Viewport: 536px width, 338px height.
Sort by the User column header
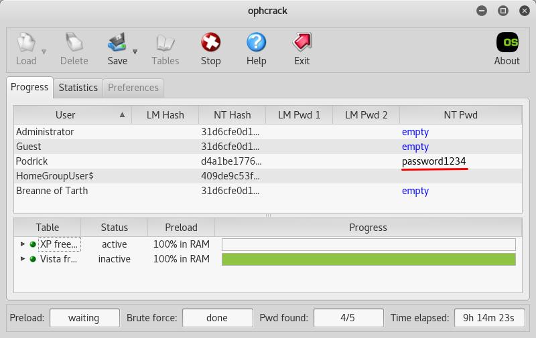tap(65, 115)
